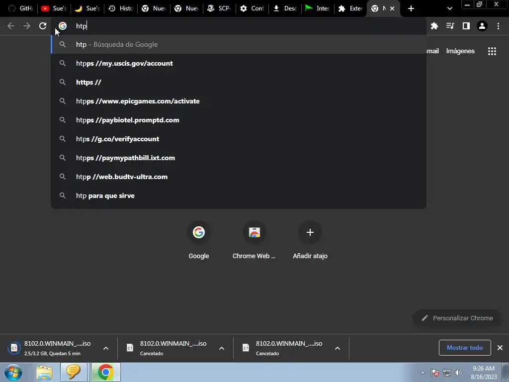Click the volume speaker tray icon
The image size is (509, 382).
pyautogui.click(x=458, y=373)
